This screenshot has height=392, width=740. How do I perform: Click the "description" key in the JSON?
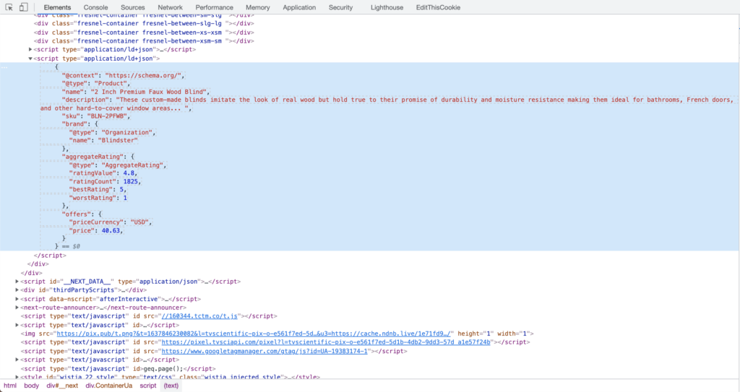tap(85, 100)
